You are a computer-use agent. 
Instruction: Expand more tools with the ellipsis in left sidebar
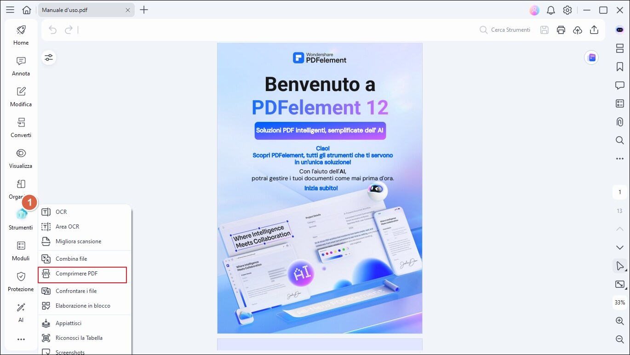point(20,339)
